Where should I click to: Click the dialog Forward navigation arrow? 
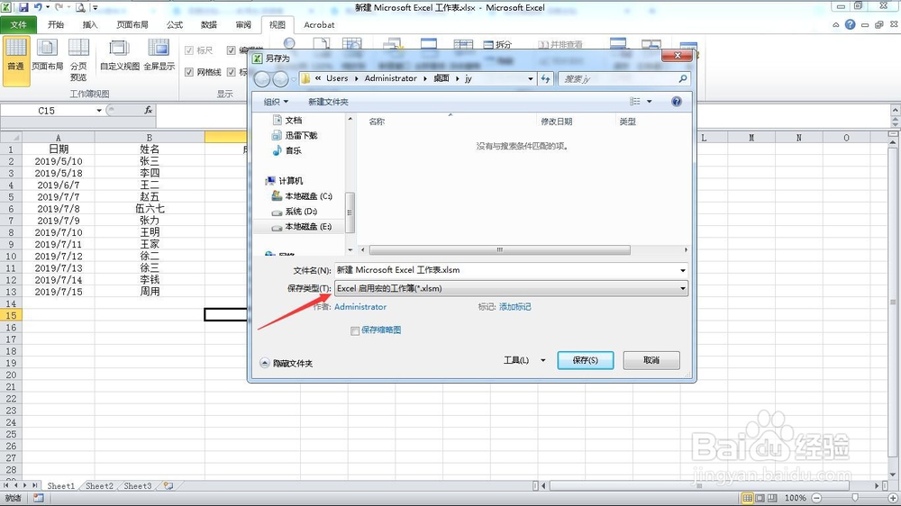coord(280,78)
